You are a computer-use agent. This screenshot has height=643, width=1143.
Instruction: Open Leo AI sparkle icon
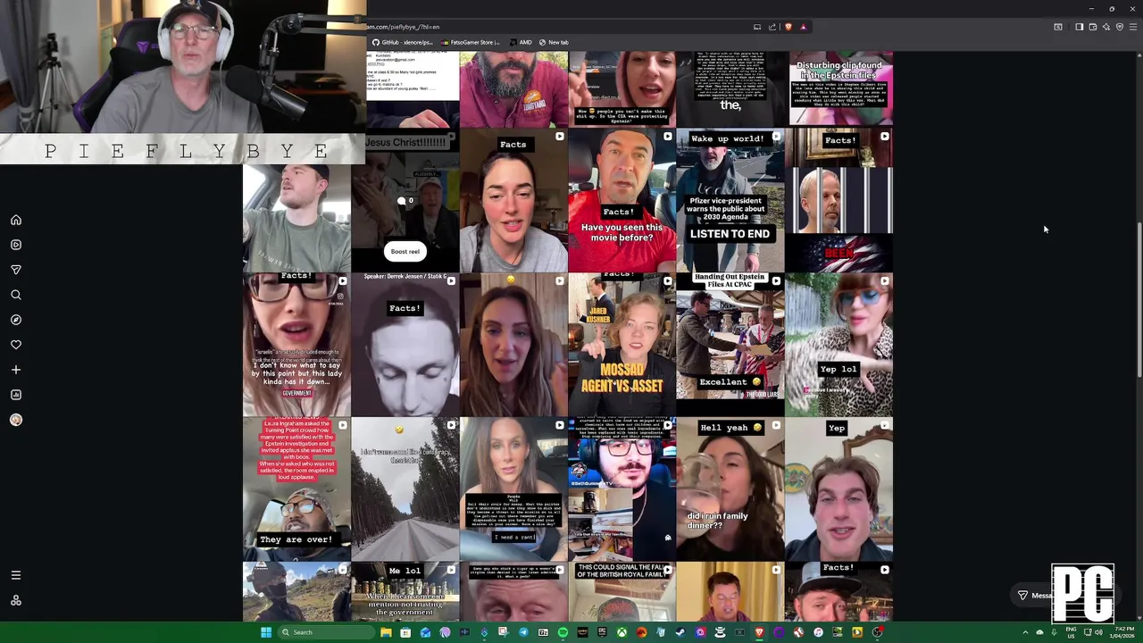point(1105,27)
